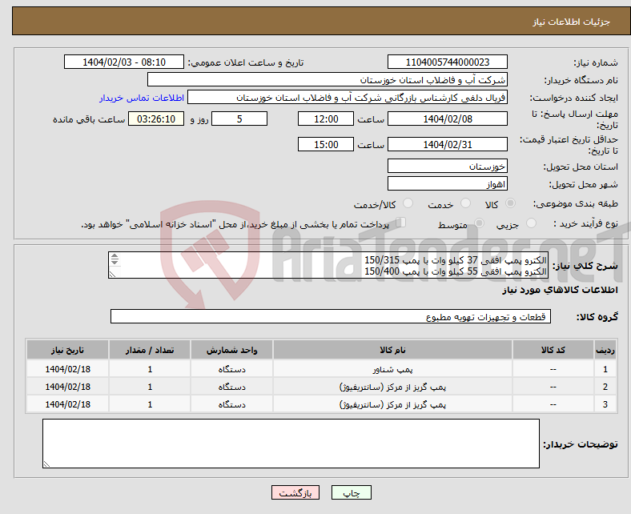
Task: Click scroll up arrow in شرح کلی نیاز box
Action: click(x=114, y=257)
